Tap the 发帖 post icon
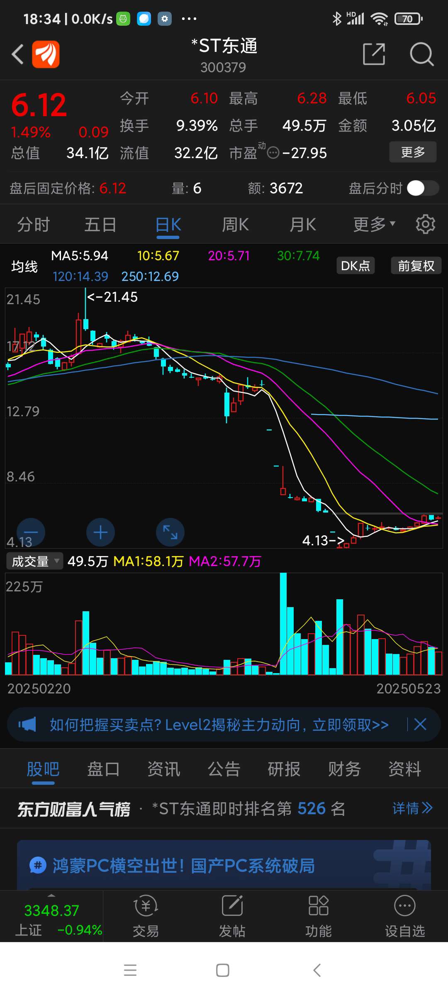The width and height of the screenshot is (448, 996). pyautogui.click(x=232, y=905)
